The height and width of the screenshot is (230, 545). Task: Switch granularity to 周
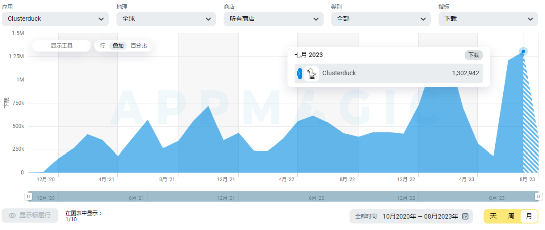pos(511,216)
